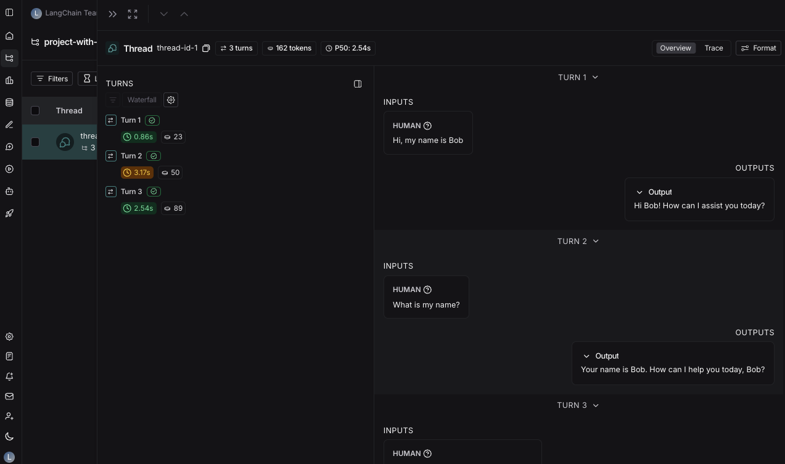Open the Deployments rocket icon
The image size is (785, 464).
click(9, 213)
